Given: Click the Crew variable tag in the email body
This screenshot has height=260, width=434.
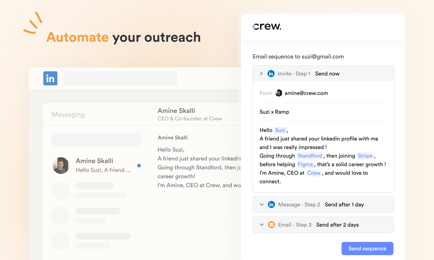Looking at the screenshot, I should pyautogui.click(x=314, y=173).
